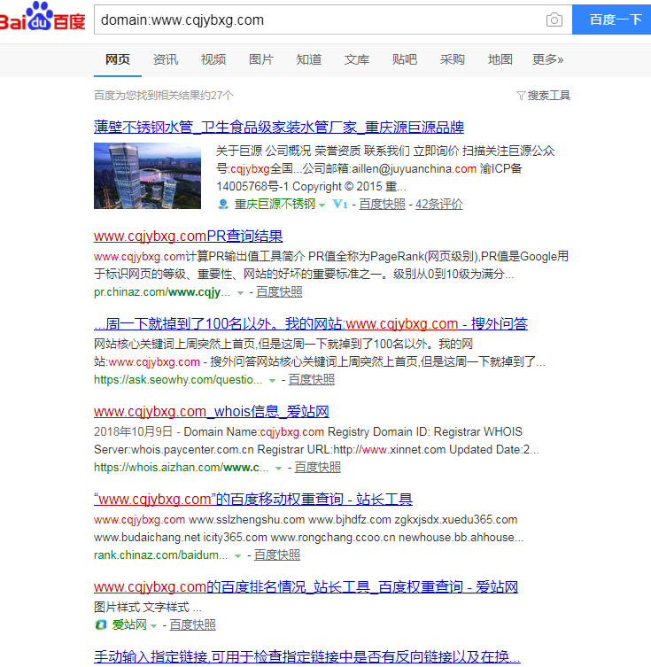
Task: Open the 贴吧 tab
Action: pyautogui.click(x=405, y=60)
